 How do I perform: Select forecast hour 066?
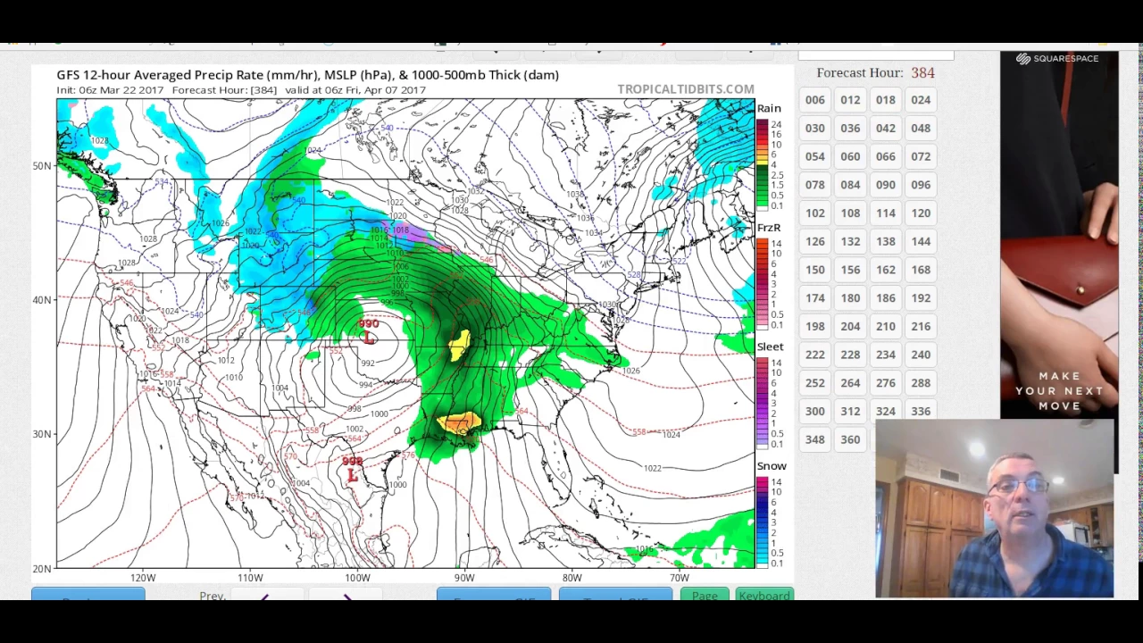tap(885, 156)
